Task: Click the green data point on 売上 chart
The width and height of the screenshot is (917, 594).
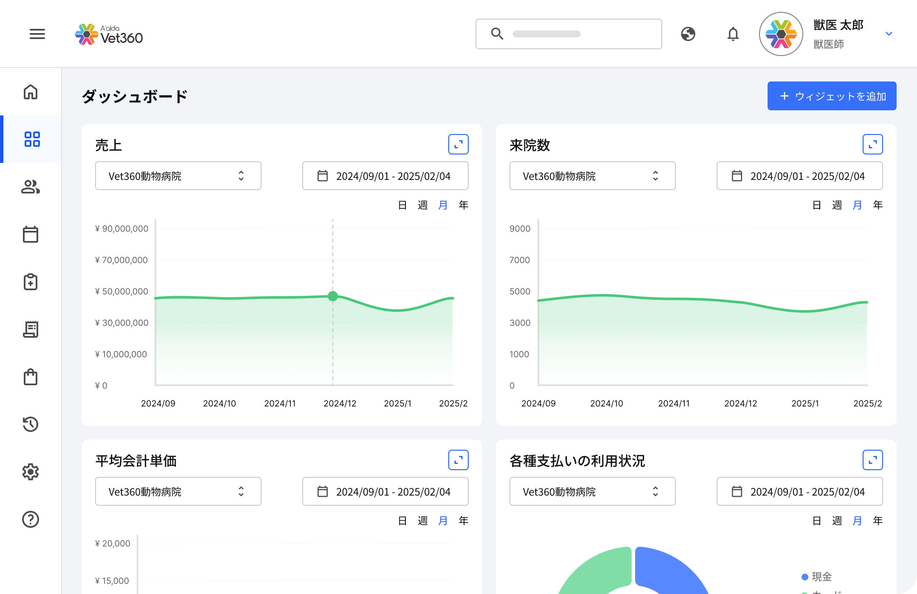Action: coord(333,296)
